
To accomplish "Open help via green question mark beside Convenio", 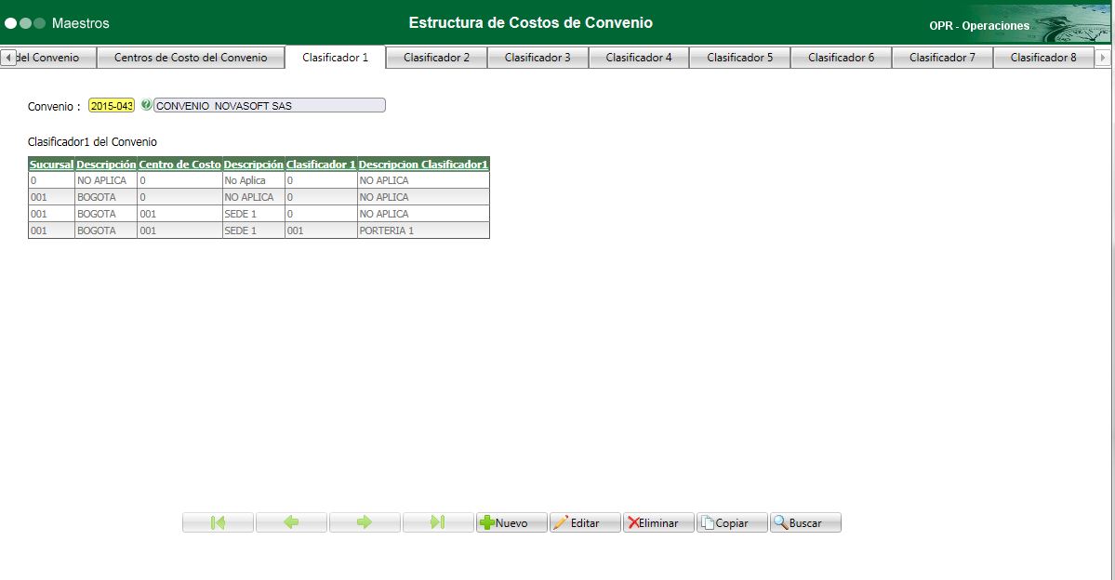I will click(x=145, y=104).
